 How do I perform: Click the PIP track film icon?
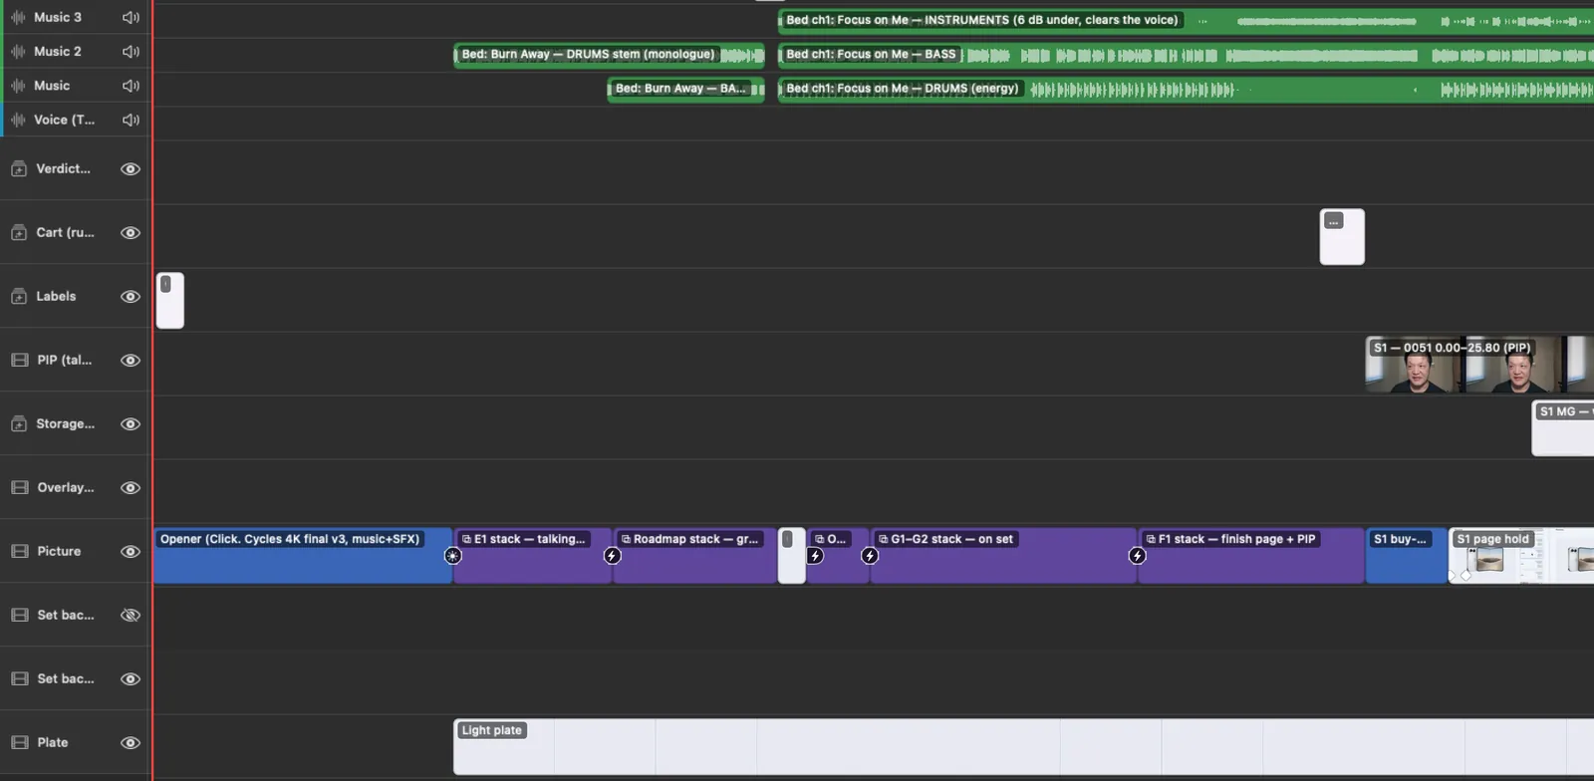click(x=19, y=360)
